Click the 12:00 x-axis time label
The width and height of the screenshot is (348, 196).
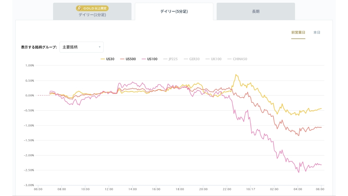109,189
